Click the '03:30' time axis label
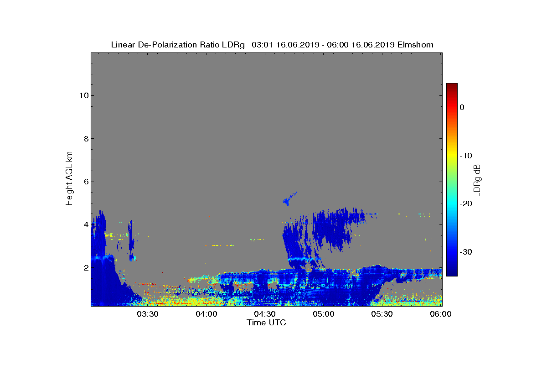547x365 pixels. pyautogui.click(x=148, y=314)
